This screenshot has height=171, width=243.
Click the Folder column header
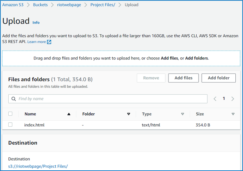pos(89,114)
